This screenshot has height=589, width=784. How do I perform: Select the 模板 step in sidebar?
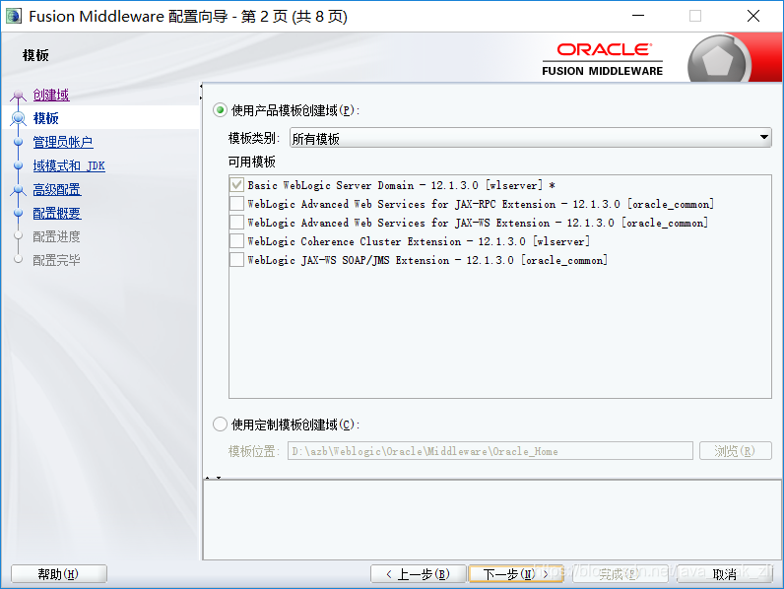(46, 118)
